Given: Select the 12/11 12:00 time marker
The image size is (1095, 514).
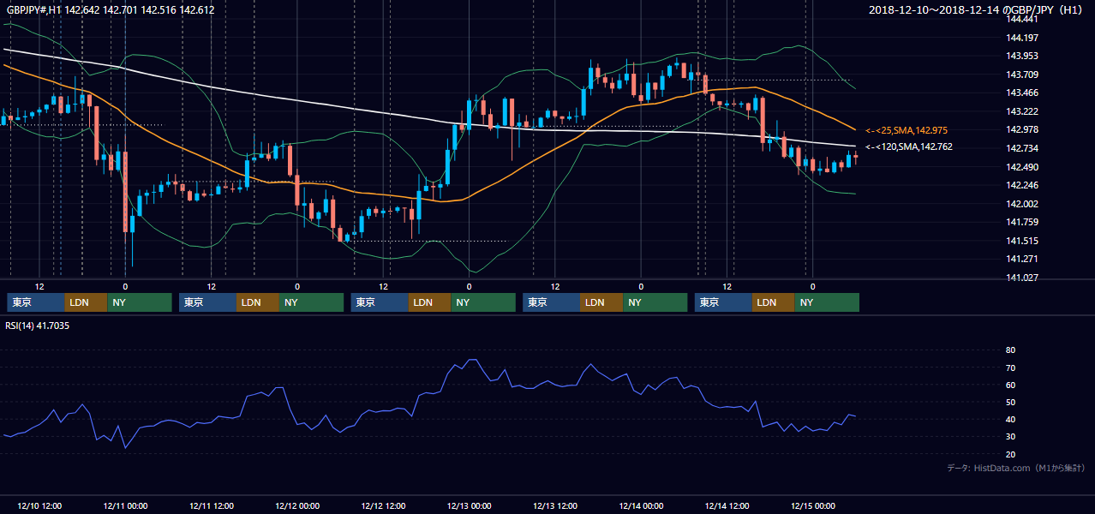Looking at the screenshot, I should point(211,505).
